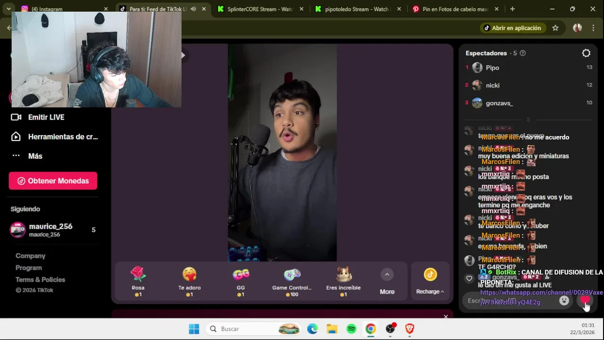Click Obtener Monedas button
Viewport: 604px width, 340px height.
(53, 181)
